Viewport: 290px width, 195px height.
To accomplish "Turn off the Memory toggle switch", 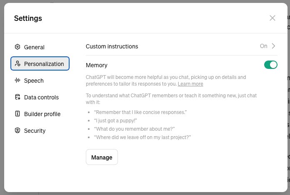I will (x=270, y=65).
